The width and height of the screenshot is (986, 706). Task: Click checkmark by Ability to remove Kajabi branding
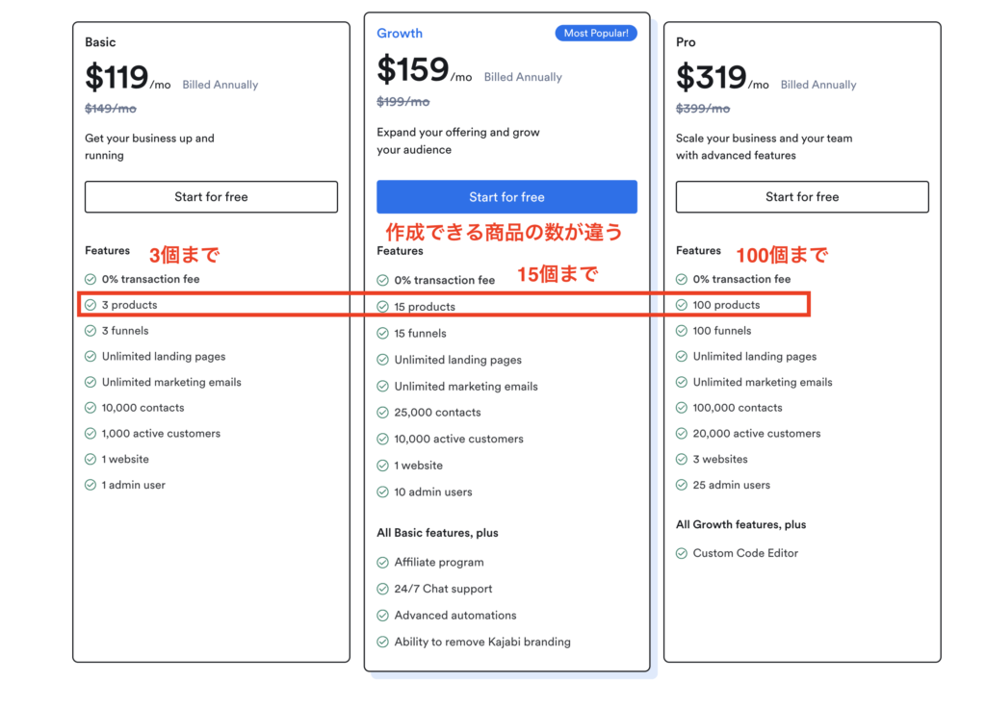tap(382, 642)
